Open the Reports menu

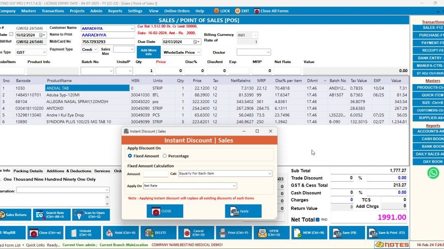pyautogui.click(x=115, y=11)
